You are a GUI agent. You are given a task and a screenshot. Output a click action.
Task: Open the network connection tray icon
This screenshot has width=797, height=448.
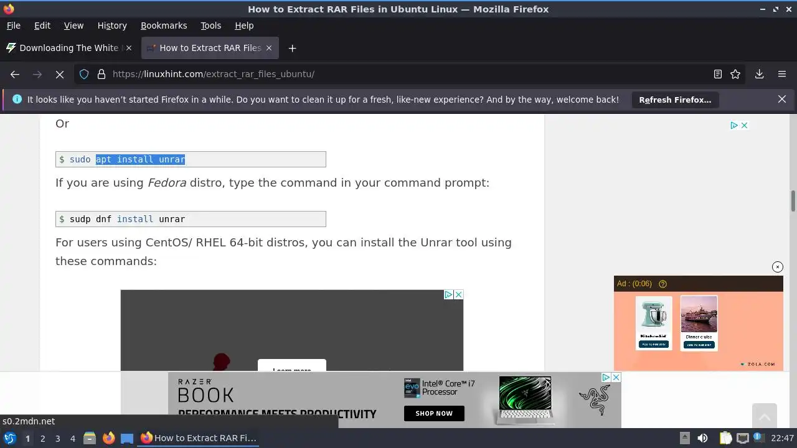742,438
